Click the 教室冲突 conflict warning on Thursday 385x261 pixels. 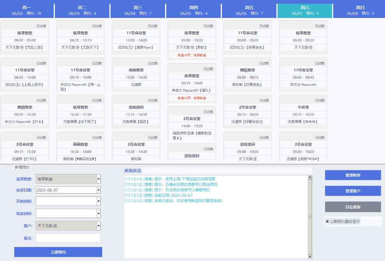pyautogui.click(x=191, y=55)
